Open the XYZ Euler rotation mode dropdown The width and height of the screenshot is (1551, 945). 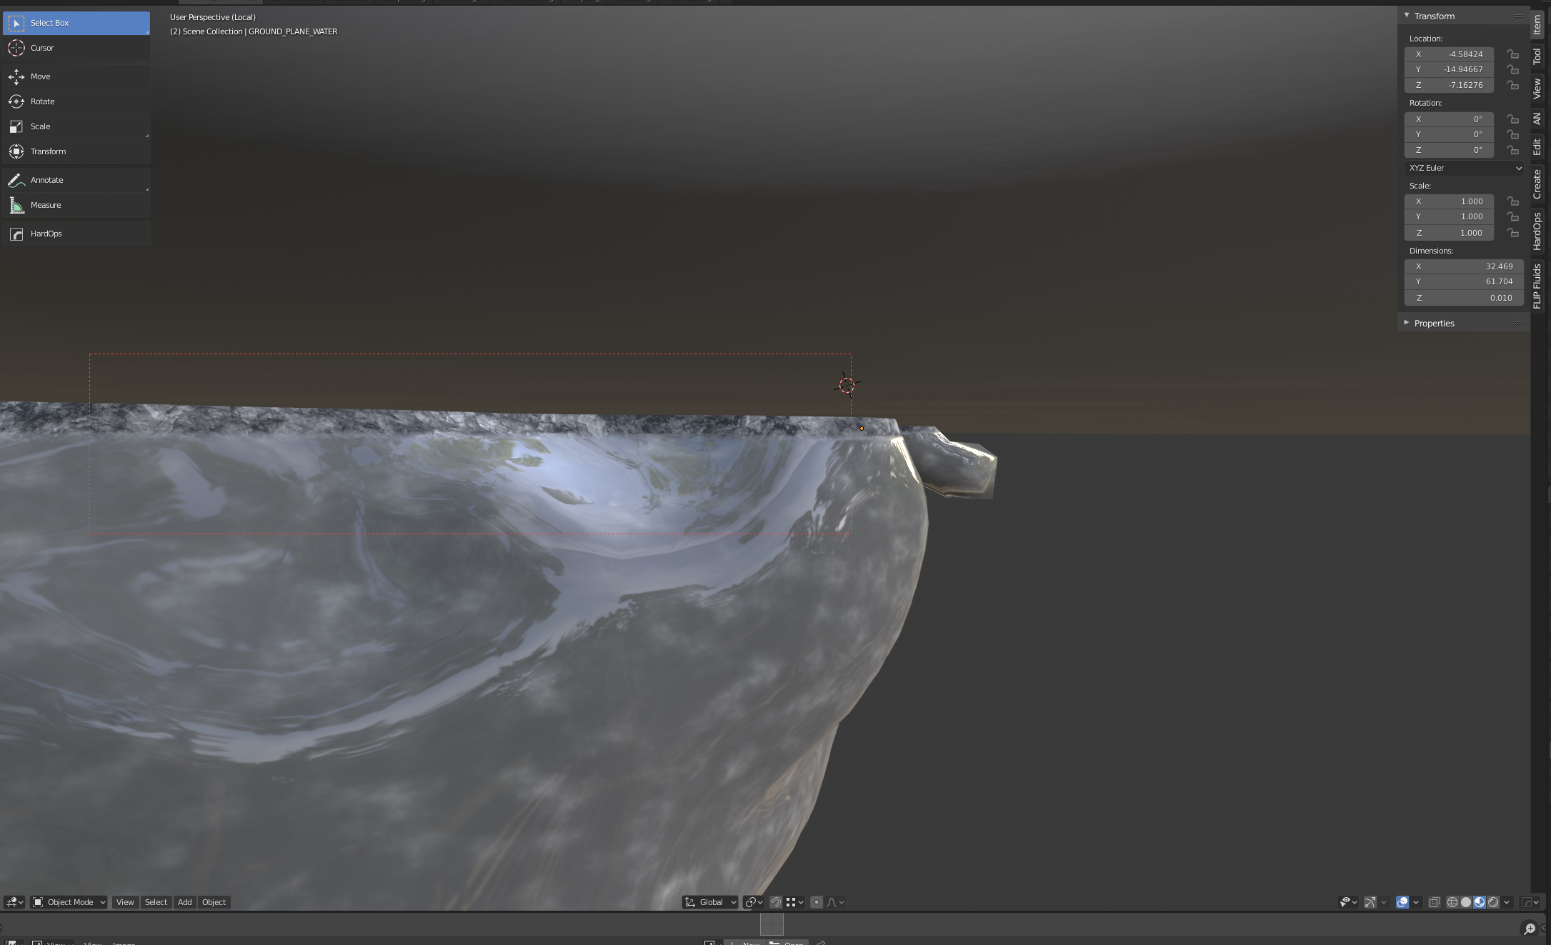click(x=1464, y=168)
